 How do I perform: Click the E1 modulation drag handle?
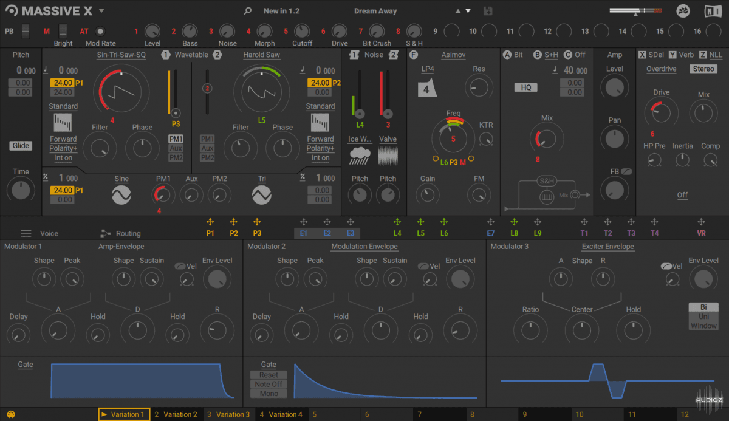click(304, 222)
